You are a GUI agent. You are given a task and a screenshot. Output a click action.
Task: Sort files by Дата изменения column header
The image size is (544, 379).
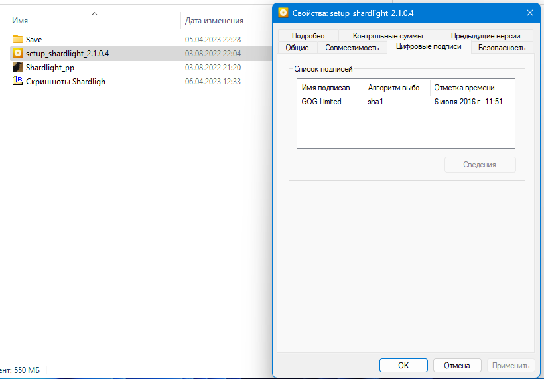click(x=214, y=21)
